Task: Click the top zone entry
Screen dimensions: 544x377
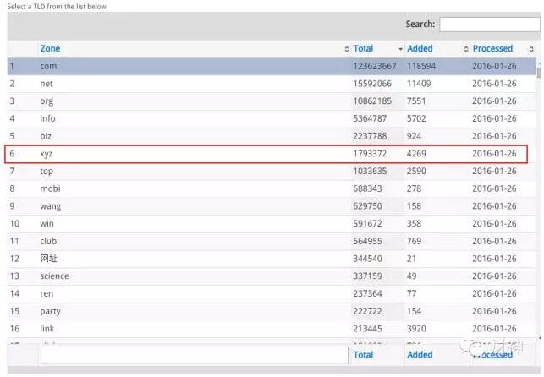Action: [x=46, y=172]
